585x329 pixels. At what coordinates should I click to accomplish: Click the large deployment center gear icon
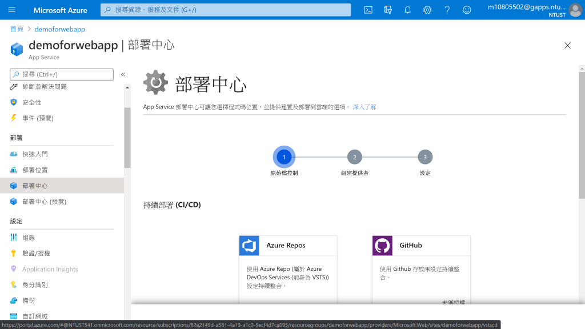155,82
